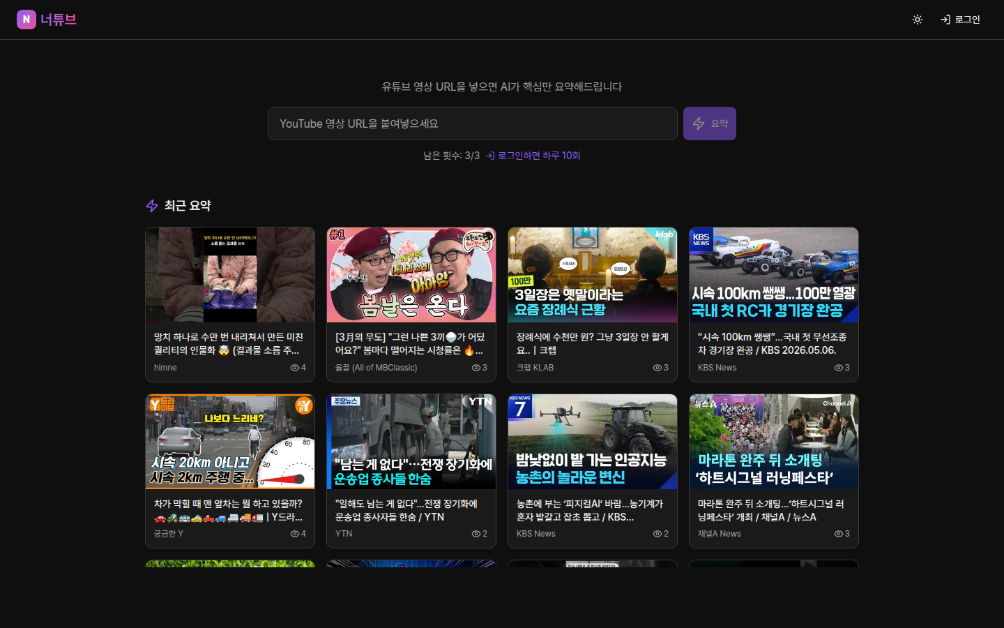Click the eye icon on RC카 KBS card
Image resolution: width=1004 pixels, height=628 pixels.
(839, 368)
